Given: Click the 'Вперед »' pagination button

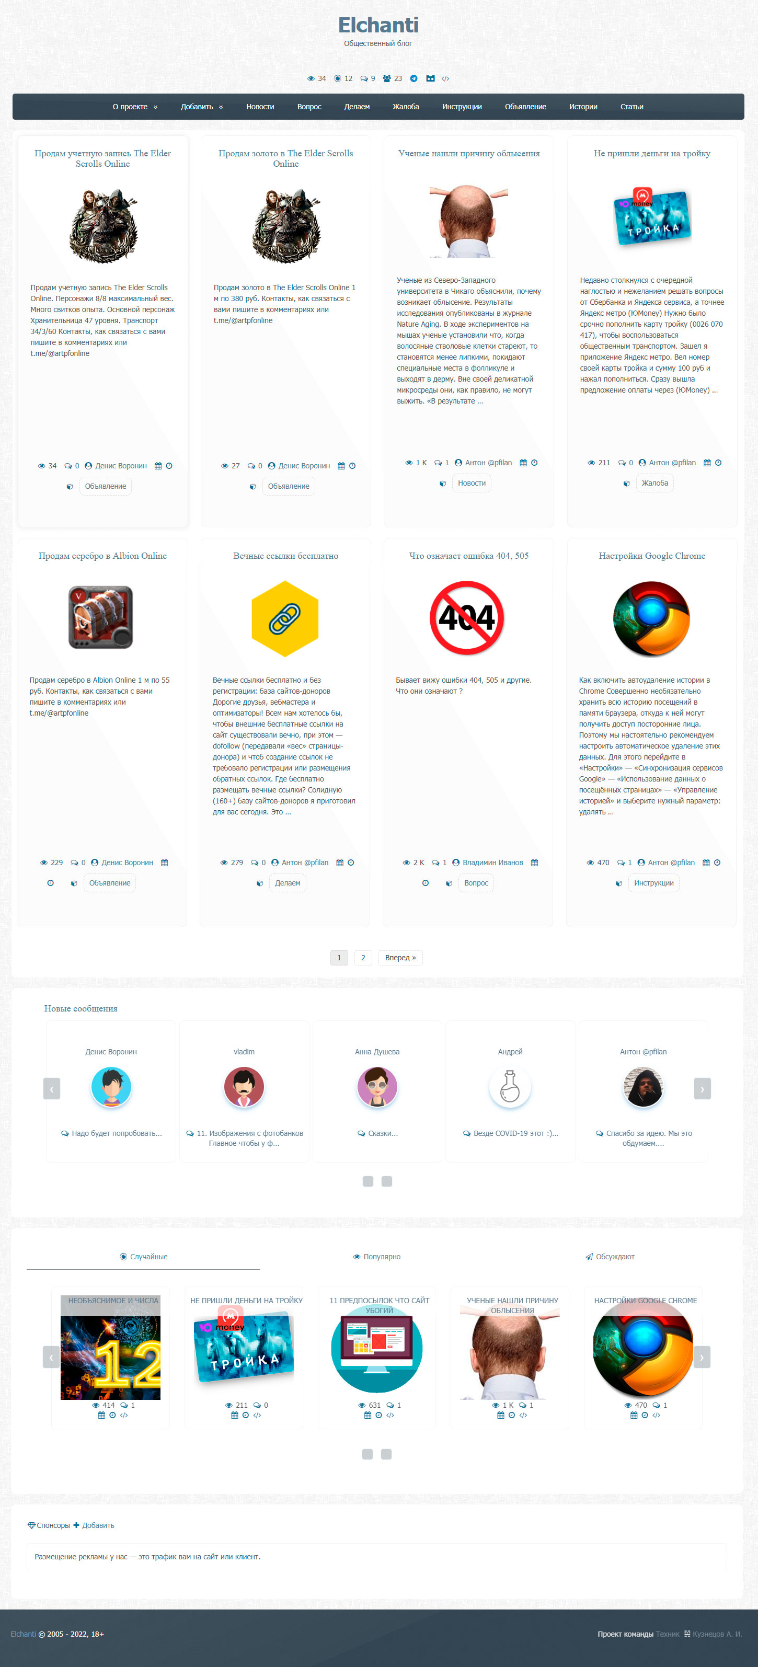Looking at the screenshot, I should [x=400, y=958].
